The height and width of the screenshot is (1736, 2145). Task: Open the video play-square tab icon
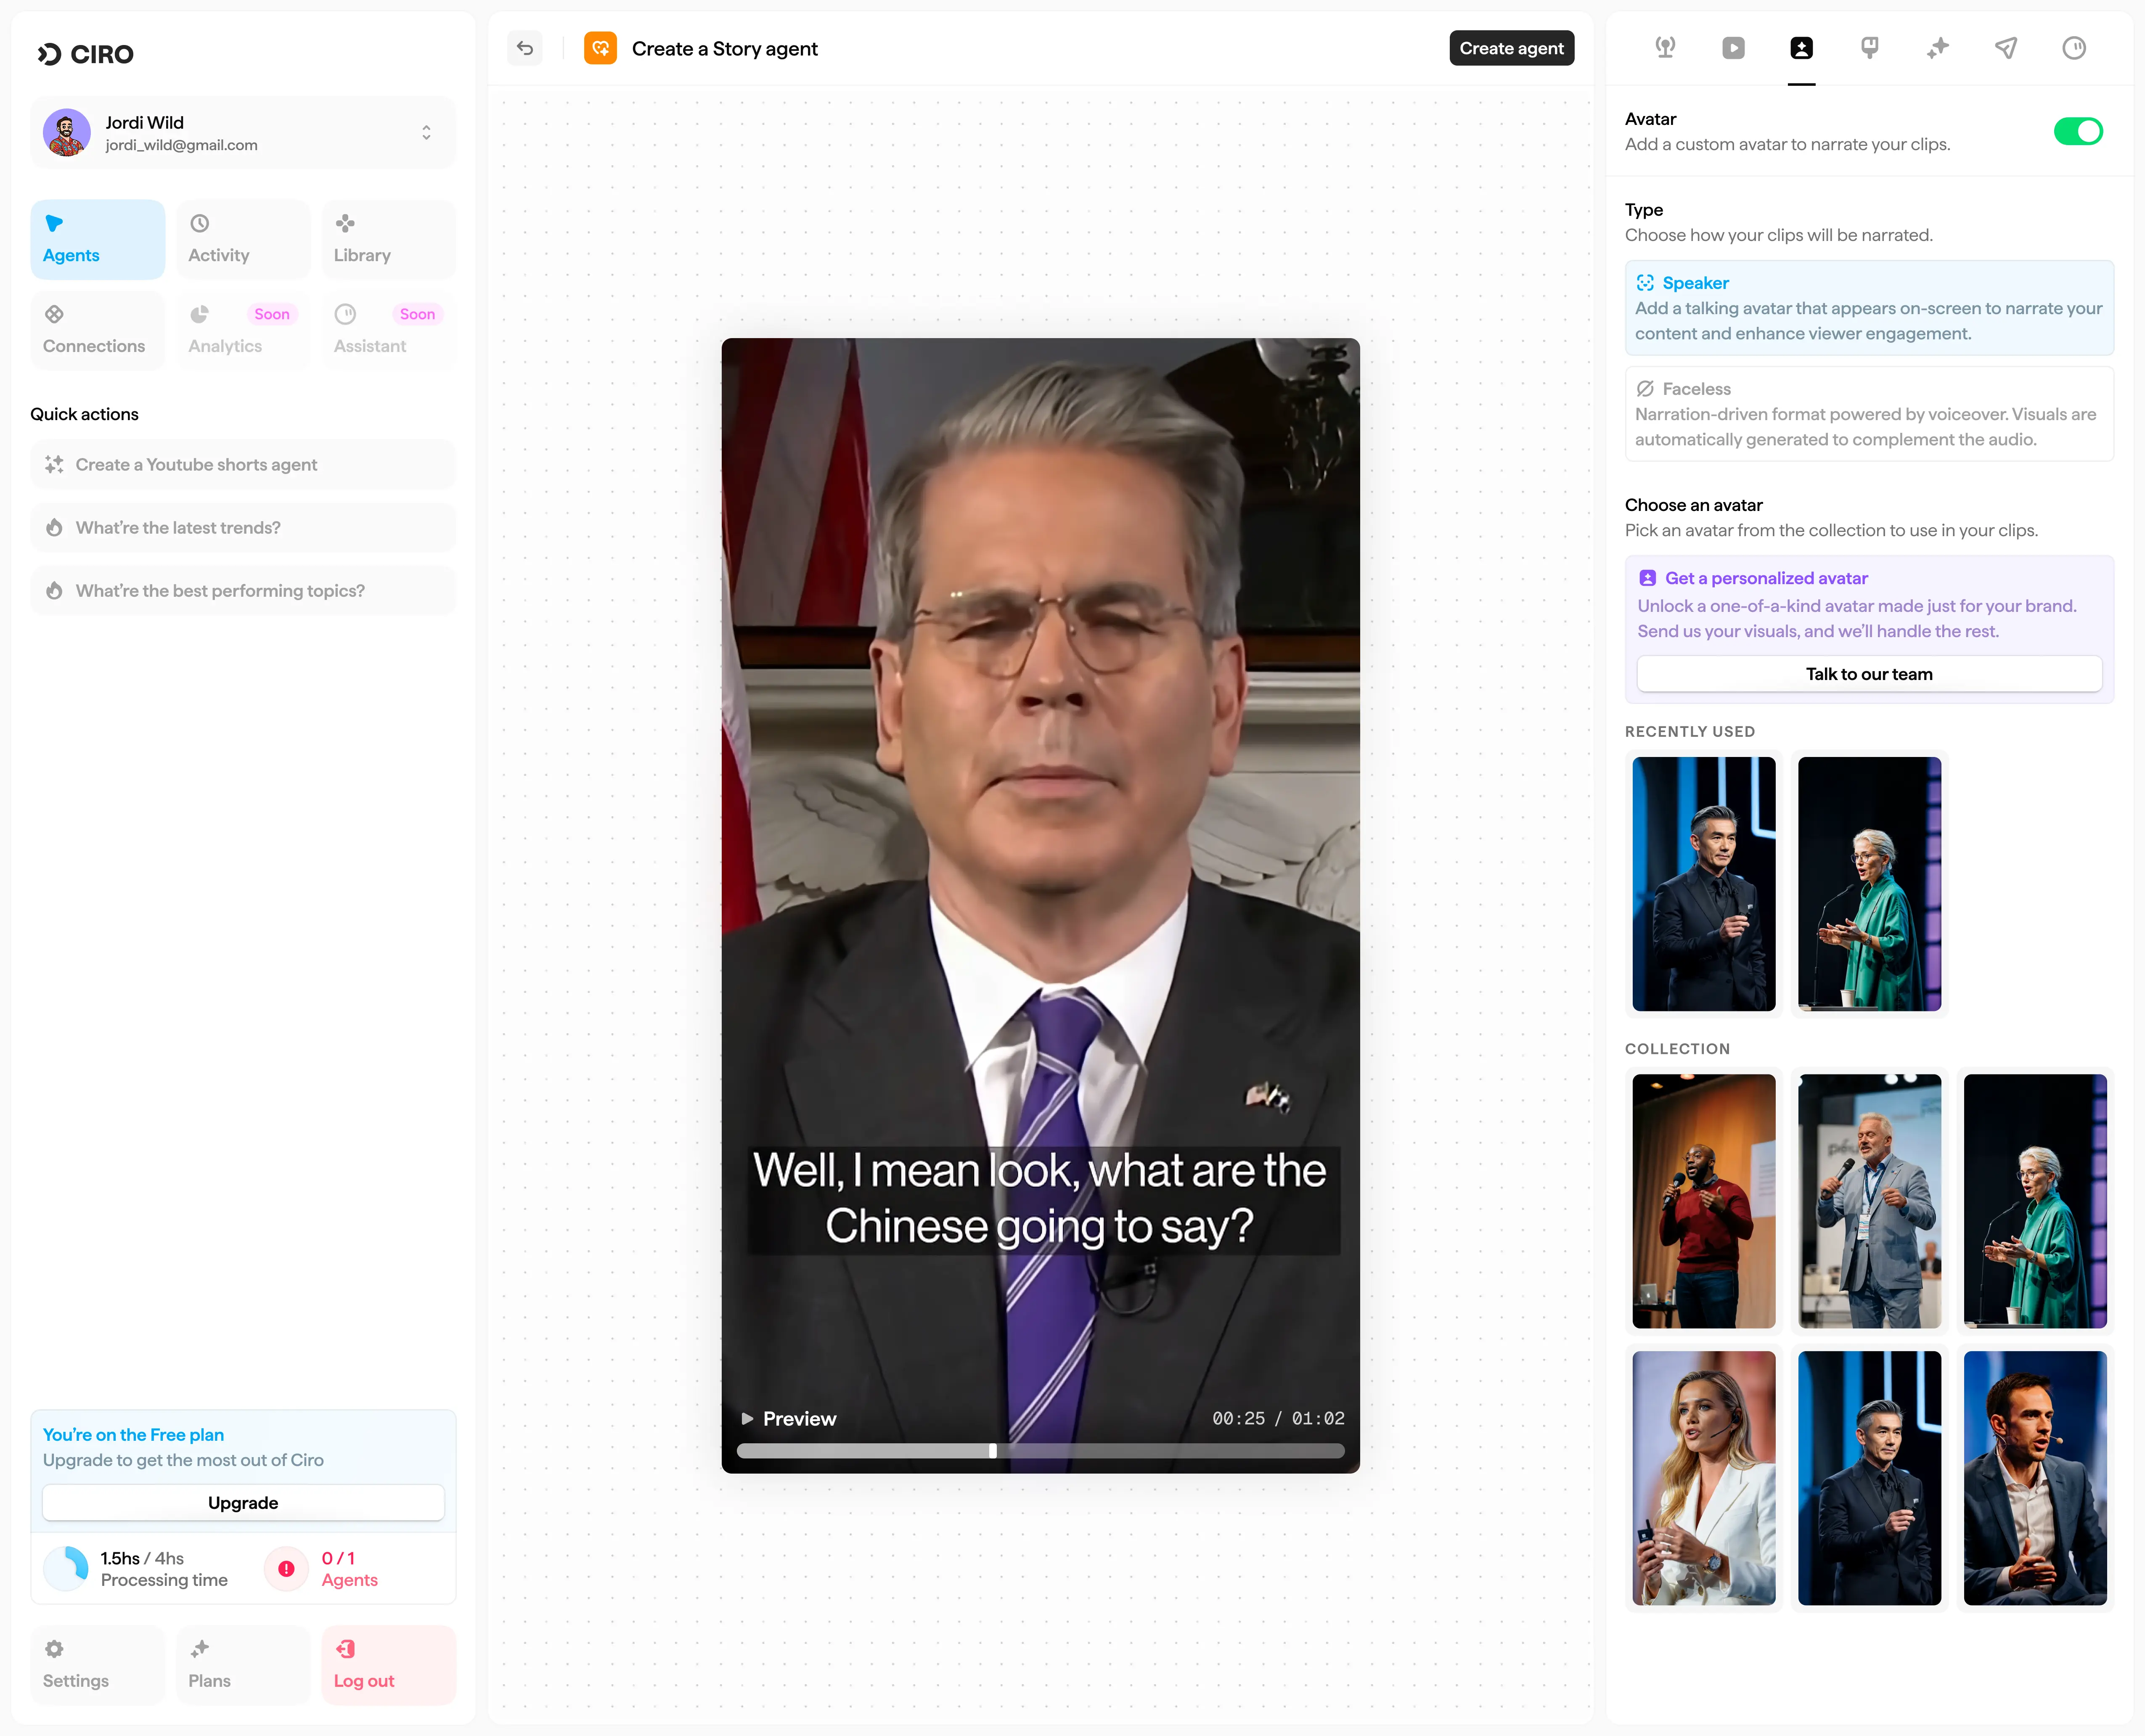[1733, 48]
